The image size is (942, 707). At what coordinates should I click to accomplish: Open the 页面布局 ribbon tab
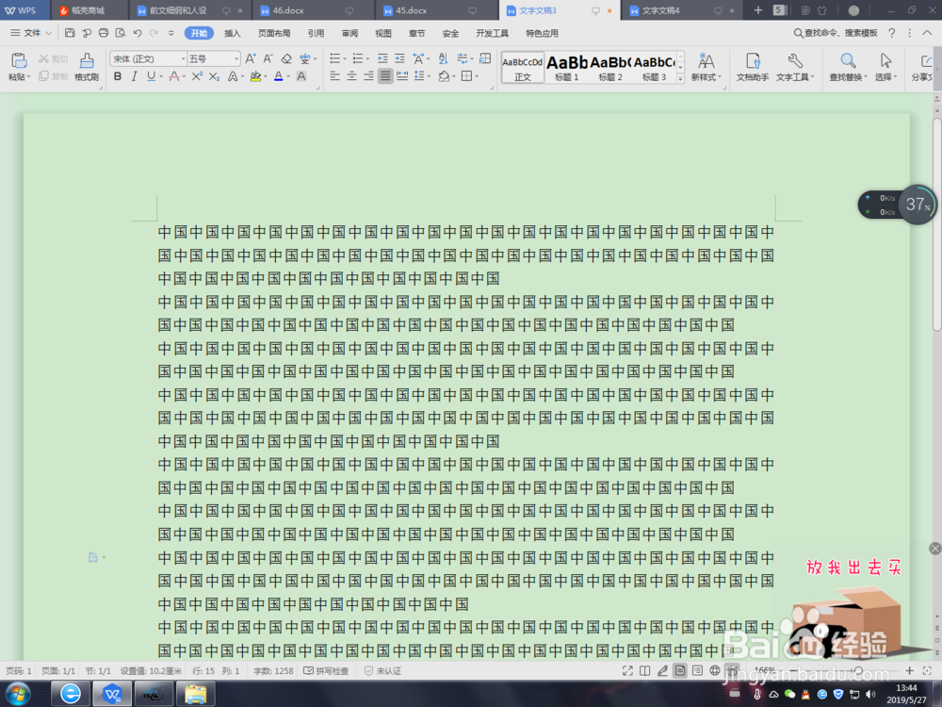click(x=274, y=33)
